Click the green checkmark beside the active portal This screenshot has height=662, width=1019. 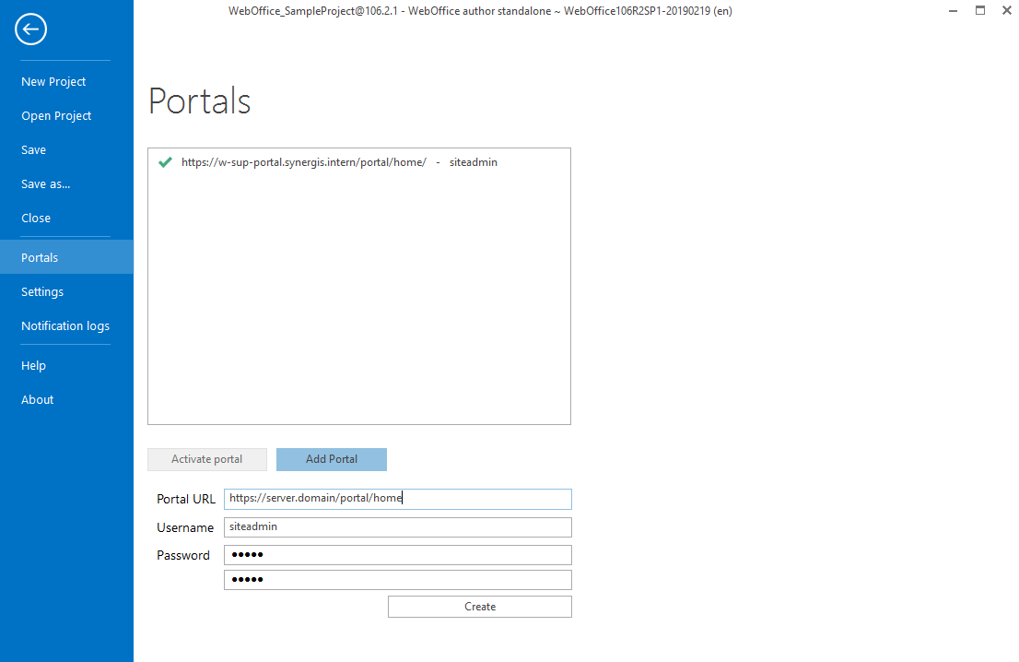(x=165, y=162)
